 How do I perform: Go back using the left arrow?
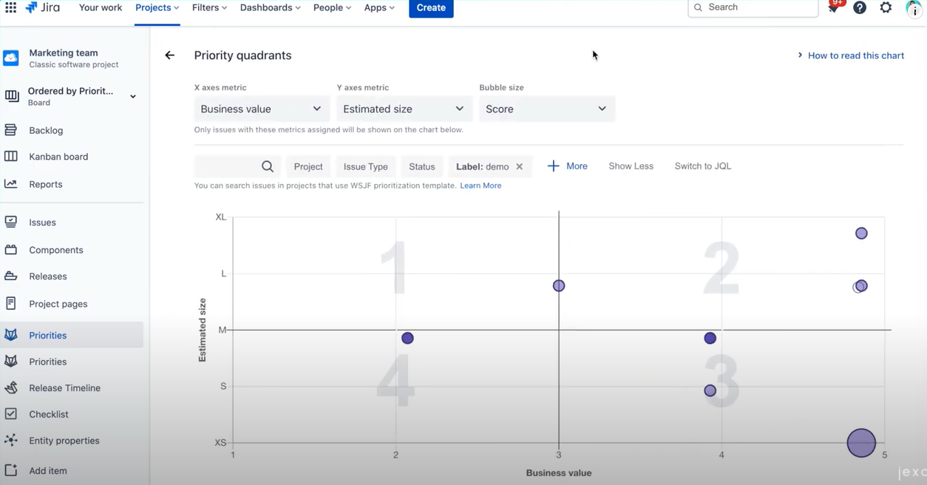click(170, 55)
